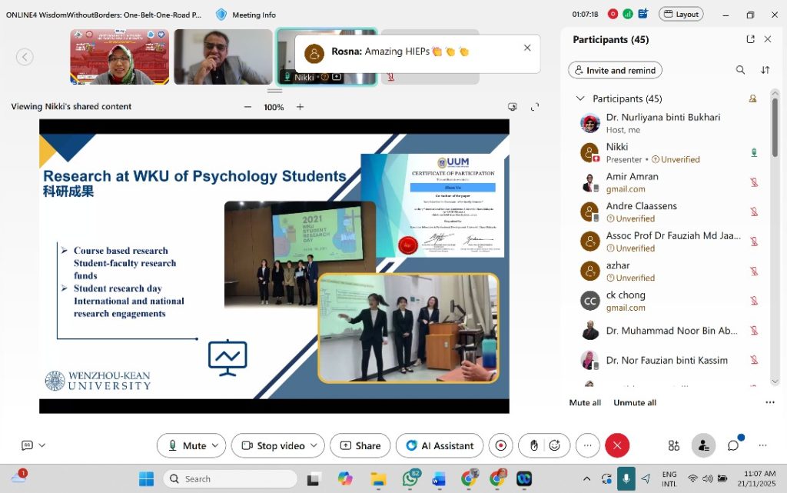Zoom in shared content with plus
The width and height of the screenshot is (787, 493).
point(300,107)
